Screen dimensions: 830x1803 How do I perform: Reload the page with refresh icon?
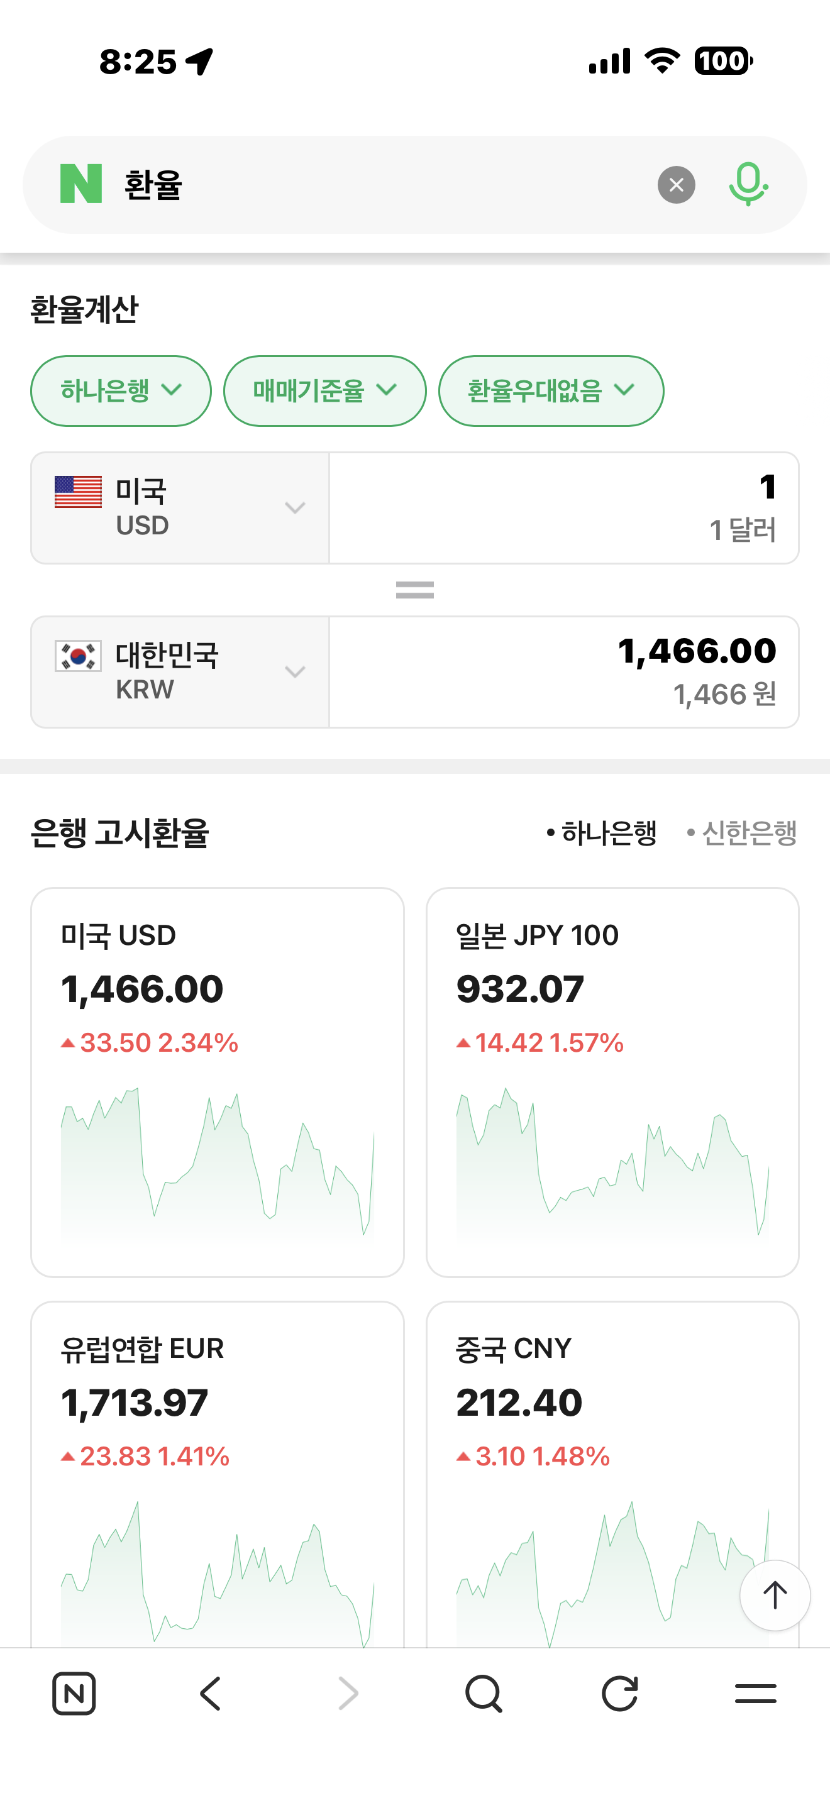620,1694
